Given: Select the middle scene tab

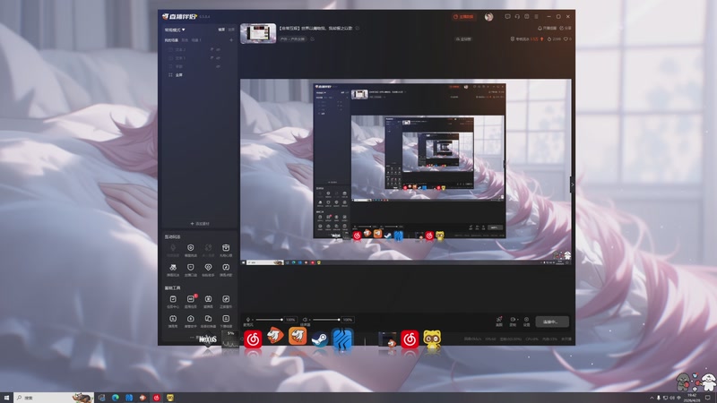Looking at the screenshot, I should [x=186, y=40].
